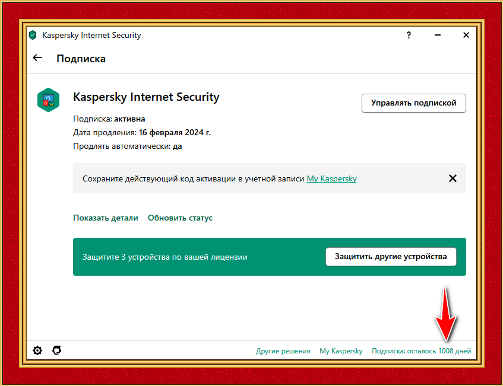Click the Подписка page heading
Screen dimensions: 503x386
(81, 59)
